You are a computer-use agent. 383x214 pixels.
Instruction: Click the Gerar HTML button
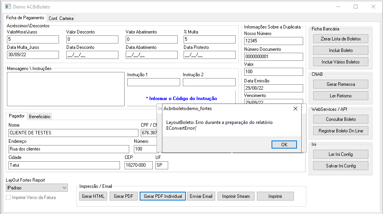(x=93, y=196)
